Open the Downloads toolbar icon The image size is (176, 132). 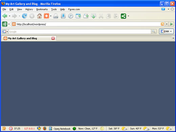pyautogui.click(x=93, y=16)
